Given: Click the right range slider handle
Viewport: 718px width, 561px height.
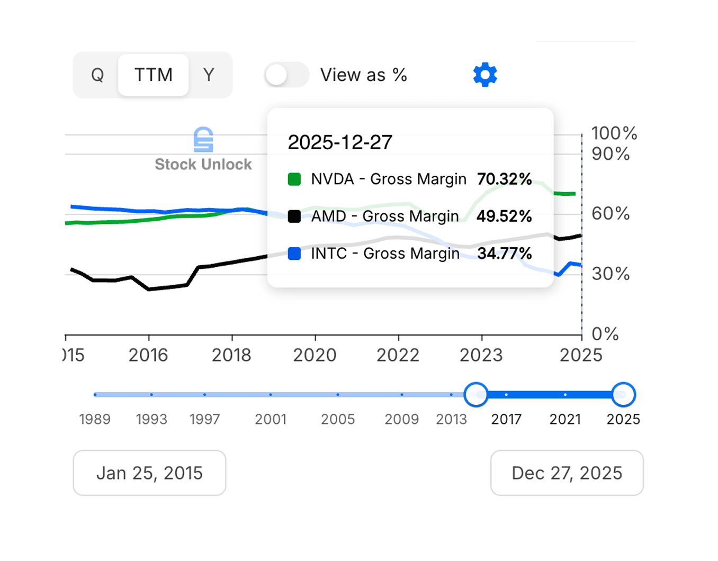Looking at the screenshot, I should pos(622,394).
